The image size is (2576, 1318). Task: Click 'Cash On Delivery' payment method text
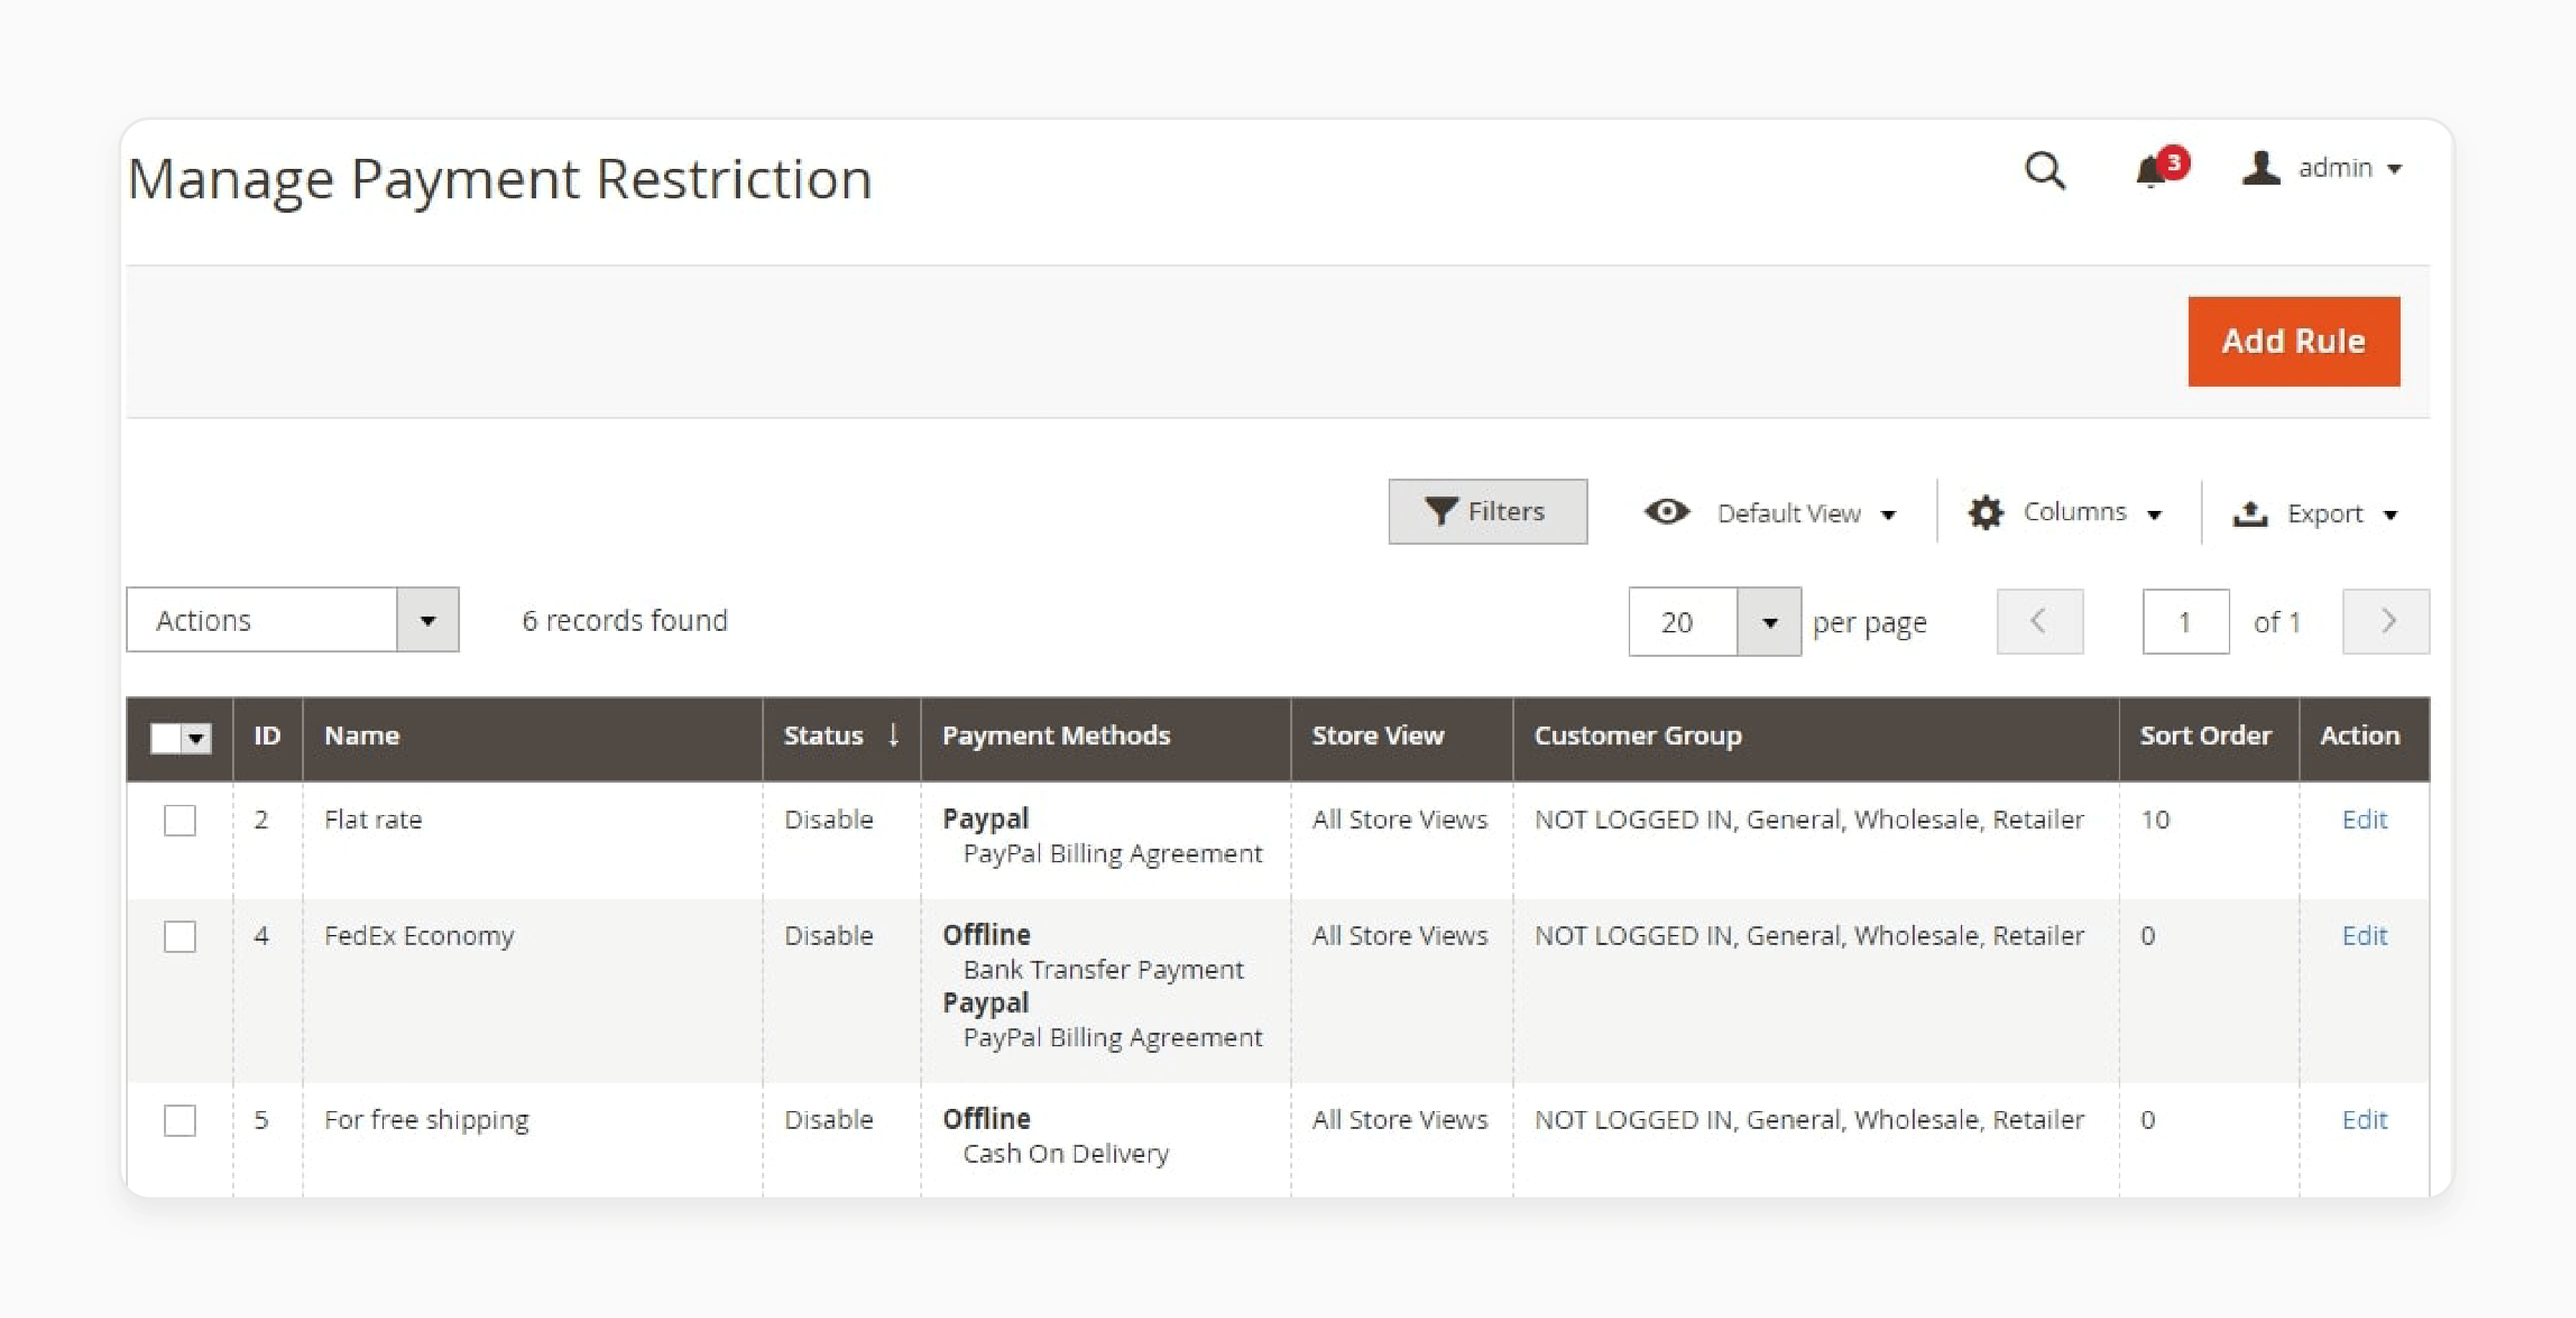coord(1066,1154)
